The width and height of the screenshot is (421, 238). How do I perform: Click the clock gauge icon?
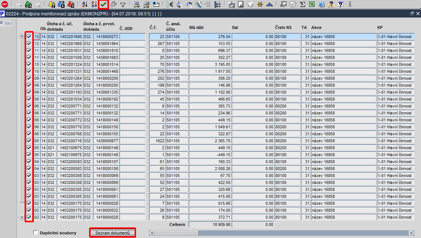(293, 4)
